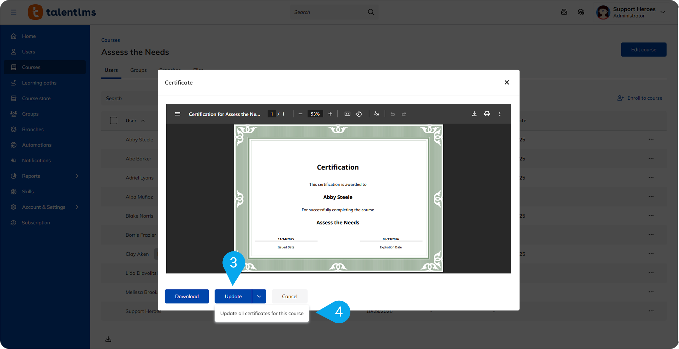
Task: Click the PDF zoom percentage field
Action: click(315, 114)
